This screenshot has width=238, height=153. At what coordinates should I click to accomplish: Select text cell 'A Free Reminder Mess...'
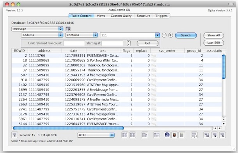coord(103,100)
